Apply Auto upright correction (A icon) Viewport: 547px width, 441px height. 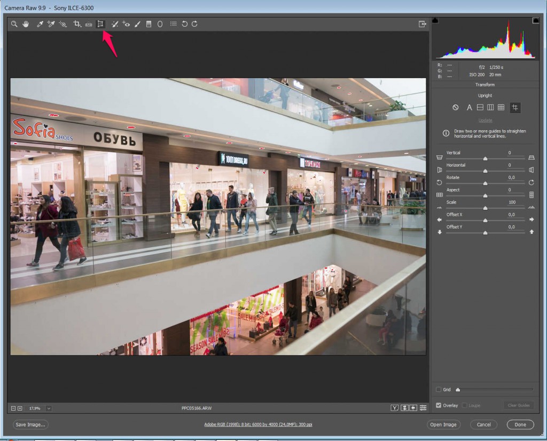pos(470,107)
